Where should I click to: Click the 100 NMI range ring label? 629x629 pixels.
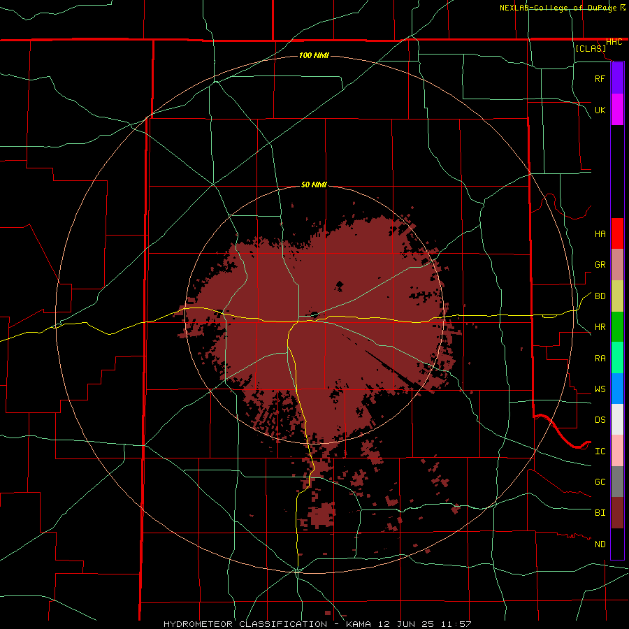click(314, 55)
